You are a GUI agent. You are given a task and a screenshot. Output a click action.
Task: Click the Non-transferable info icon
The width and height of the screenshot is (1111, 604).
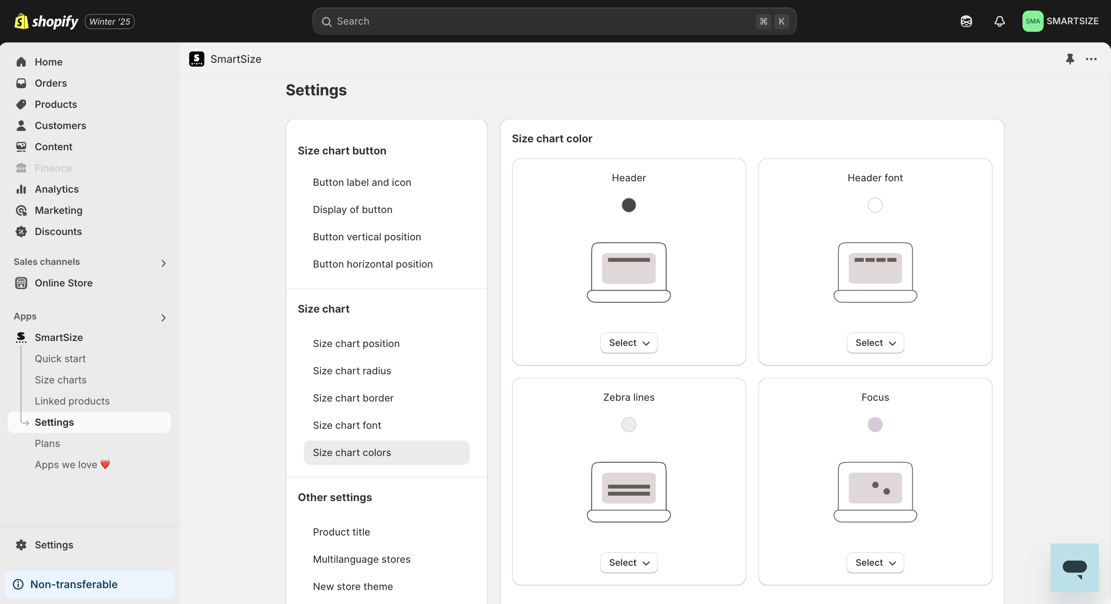coord(18,584)
